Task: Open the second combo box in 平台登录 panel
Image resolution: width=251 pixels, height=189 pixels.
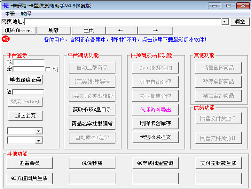Action: (x=39, y=141)
